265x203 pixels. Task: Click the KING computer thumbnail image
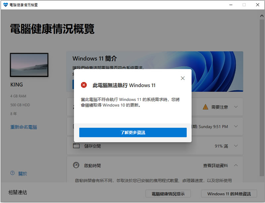[x=29, y=65]
